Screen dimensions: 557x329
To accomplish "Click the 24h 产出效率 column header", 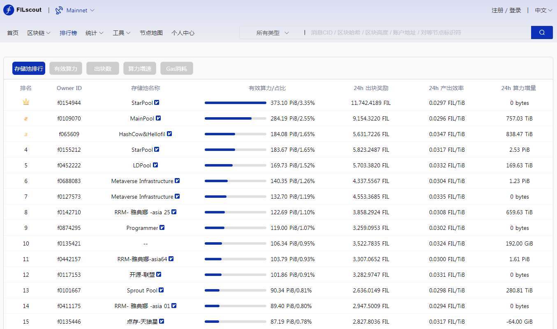I will click(446, 88).
